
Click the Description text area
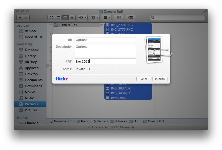(105, 51)
